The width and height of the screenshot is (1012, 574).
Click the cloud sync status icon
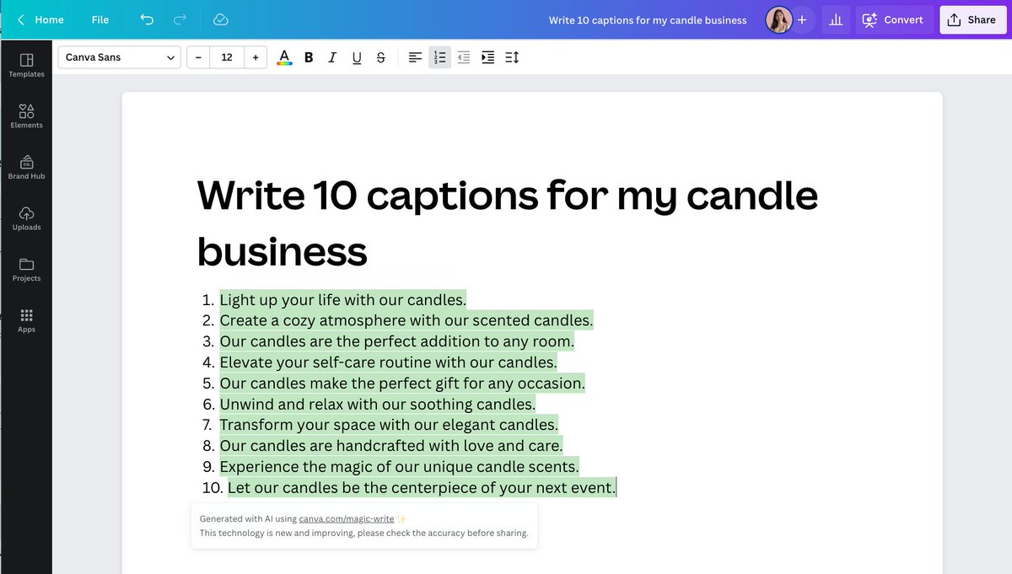[x=220, y=19]
